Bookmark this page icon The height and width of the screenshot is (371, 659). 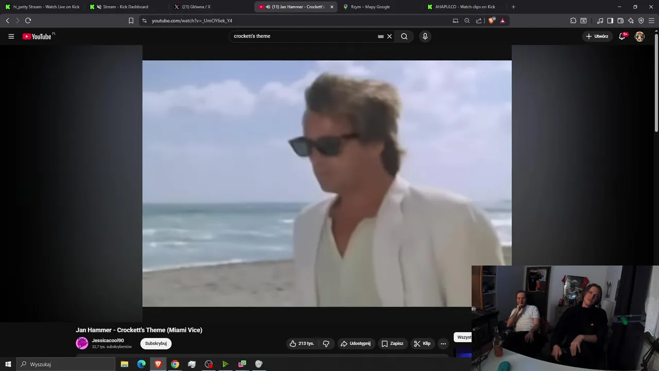coord(131,21)
